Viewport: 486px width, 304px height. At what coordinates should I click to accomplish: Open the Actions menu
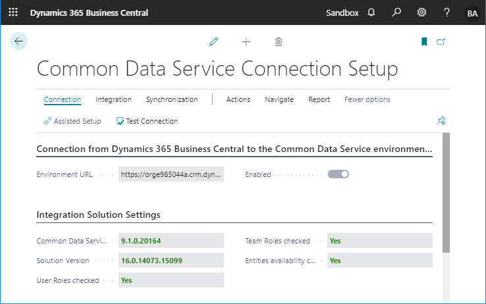(x=238, y=99)
